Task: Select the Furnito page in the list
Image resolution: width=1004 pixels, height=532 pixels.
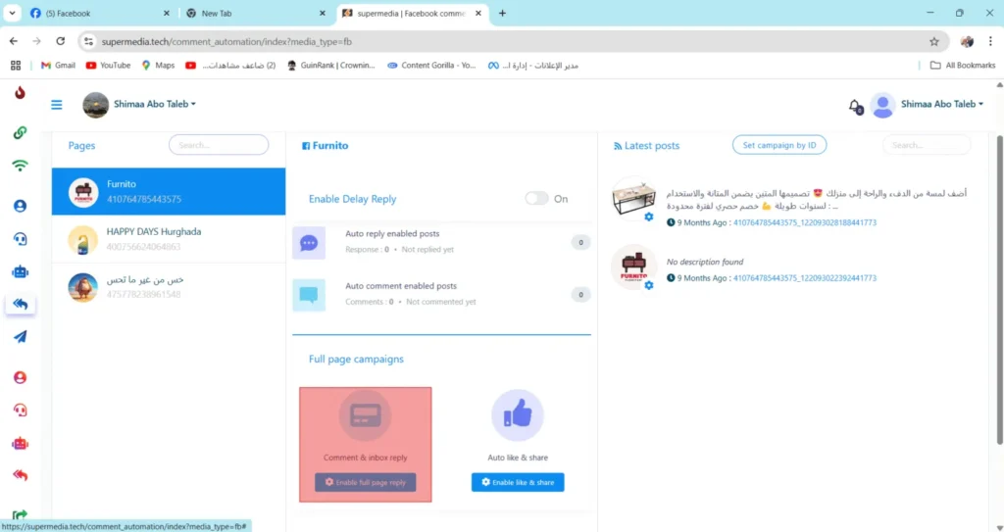Action: [x=169, y=191]
